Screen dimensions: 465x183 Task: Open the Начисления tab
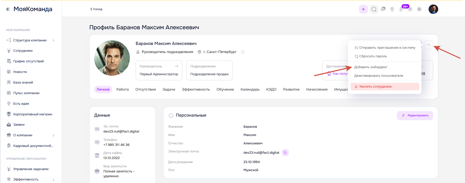point(317,89)
